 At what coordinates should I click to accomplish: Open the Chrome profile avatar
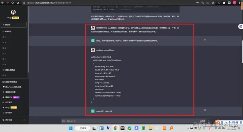[x=235, y=3]
